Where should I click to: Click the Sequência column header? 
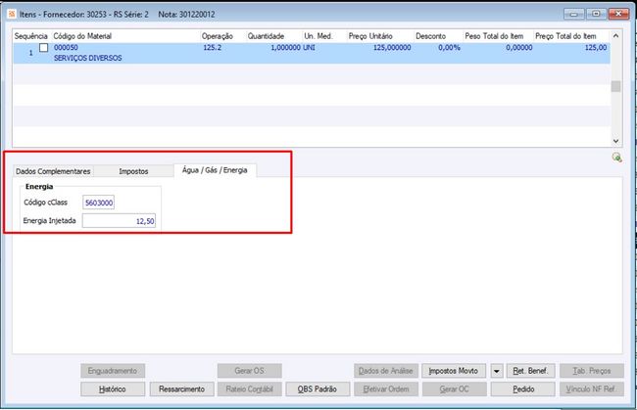pos(31,36)
